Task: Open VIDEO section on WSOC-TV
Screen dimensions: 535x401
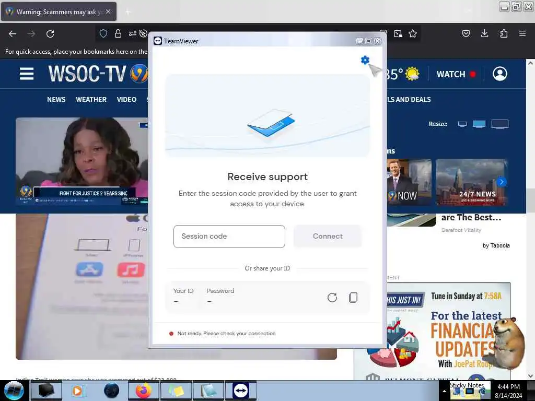Action: tap(126, 100)
